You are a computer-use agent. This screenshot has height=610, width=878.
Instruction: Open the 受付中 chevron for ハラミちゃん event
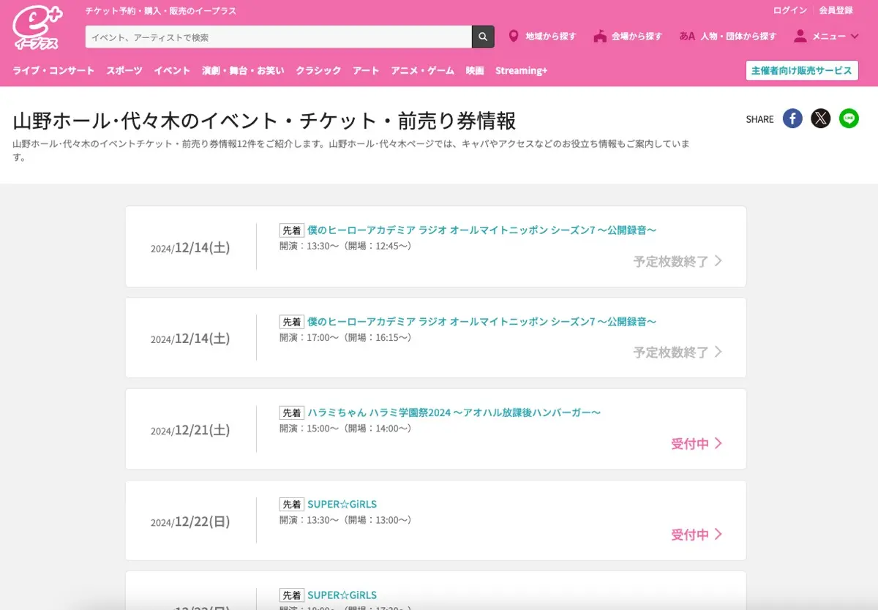719,443
